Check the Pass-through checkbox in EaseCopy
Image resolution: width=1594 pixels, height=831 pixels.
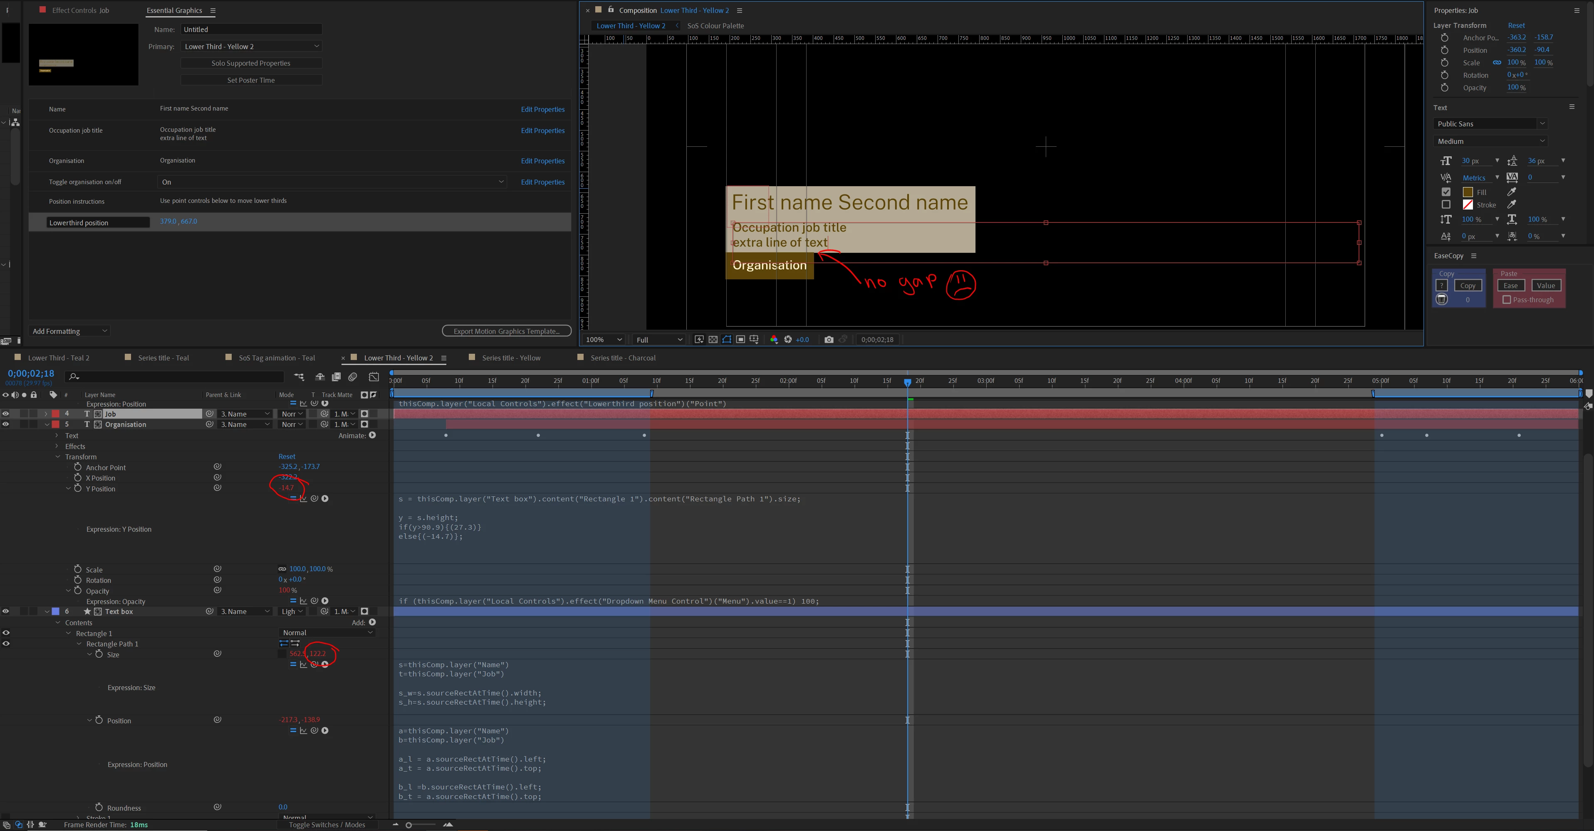click(x=1507, y=300)
